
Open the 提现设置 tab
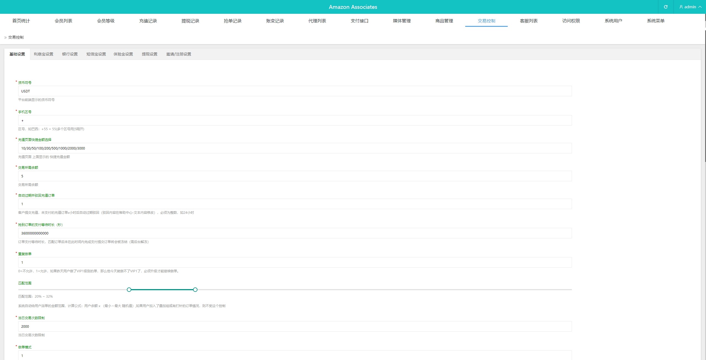point(149,54)
